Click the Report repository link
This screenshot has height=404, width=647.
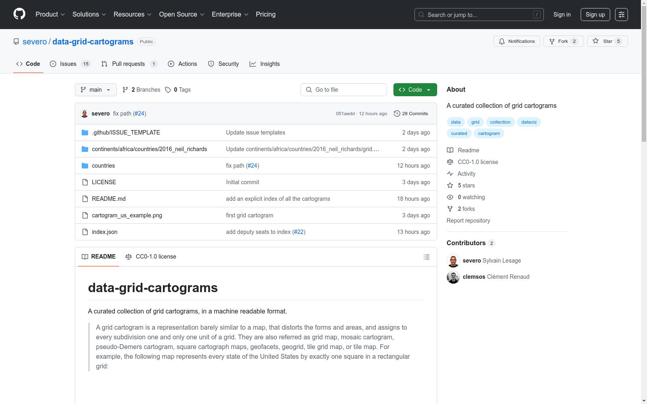point(468,221)
